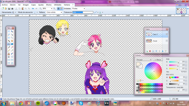Select the Gradient tool
The height and width of the screenshot is (106, 189).
[x=12, y=44]
